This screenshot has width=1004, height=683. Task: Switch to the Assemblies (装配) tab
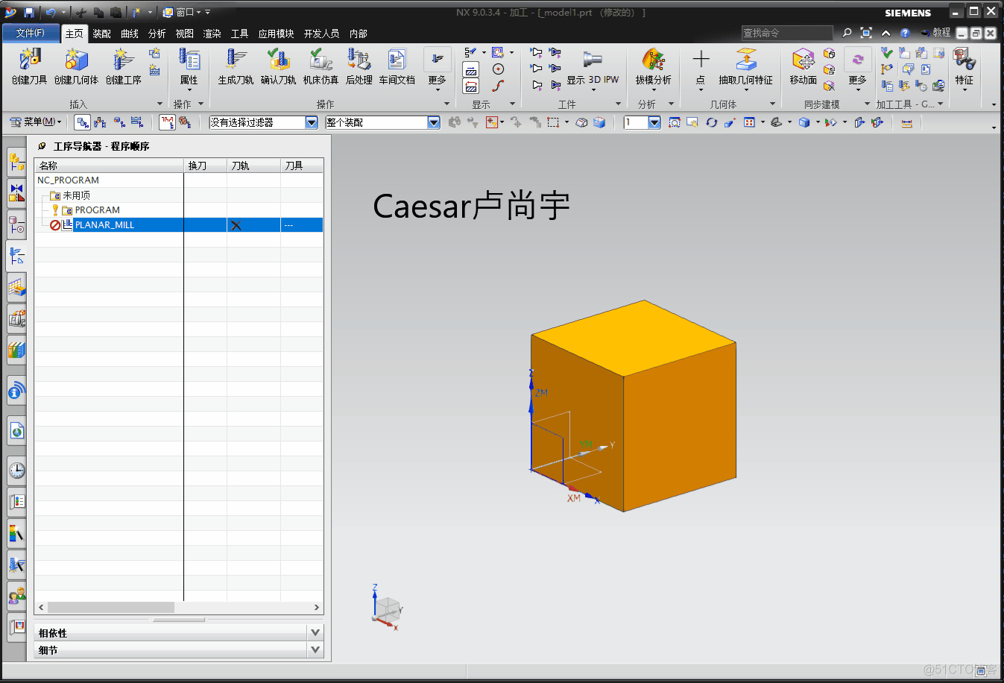coord(101,34)
